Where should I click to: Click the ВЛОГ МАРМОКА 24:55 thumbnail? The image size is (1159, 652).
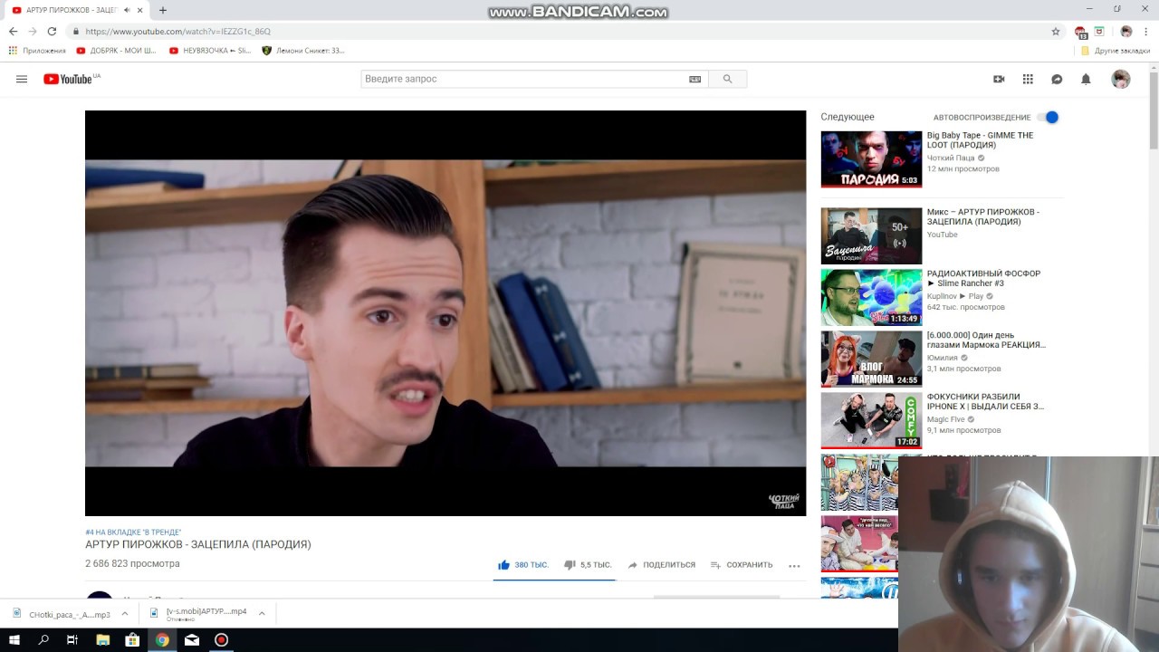click(871, 359)
